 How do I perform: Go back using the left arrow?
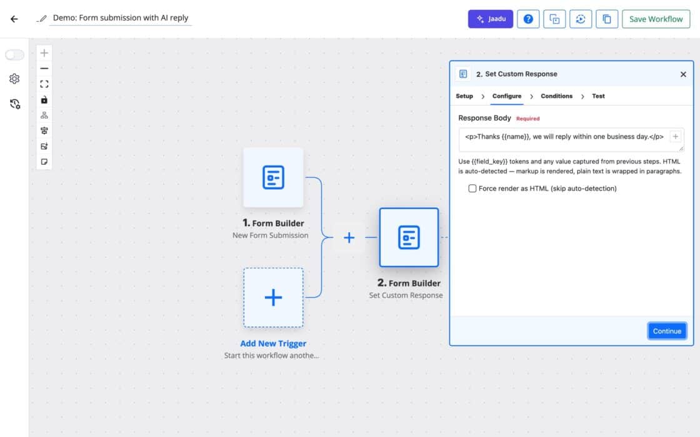14,19
